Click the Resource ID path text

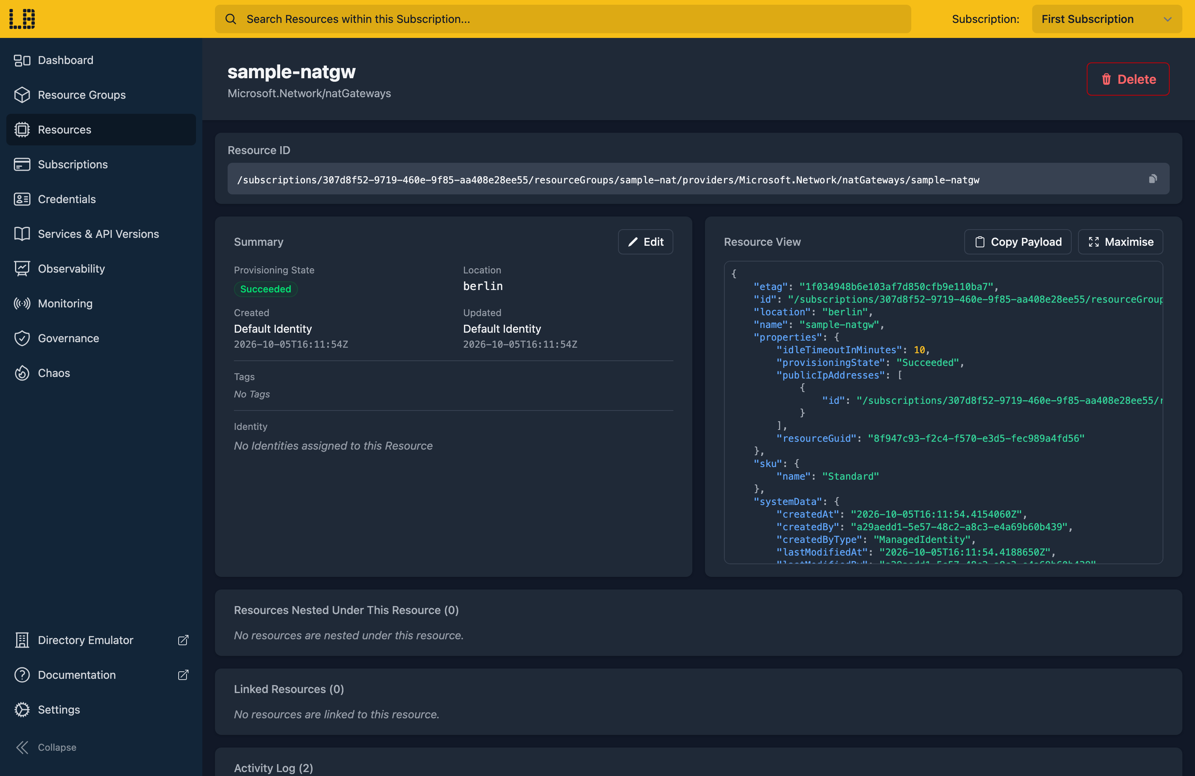pos(608,180)
